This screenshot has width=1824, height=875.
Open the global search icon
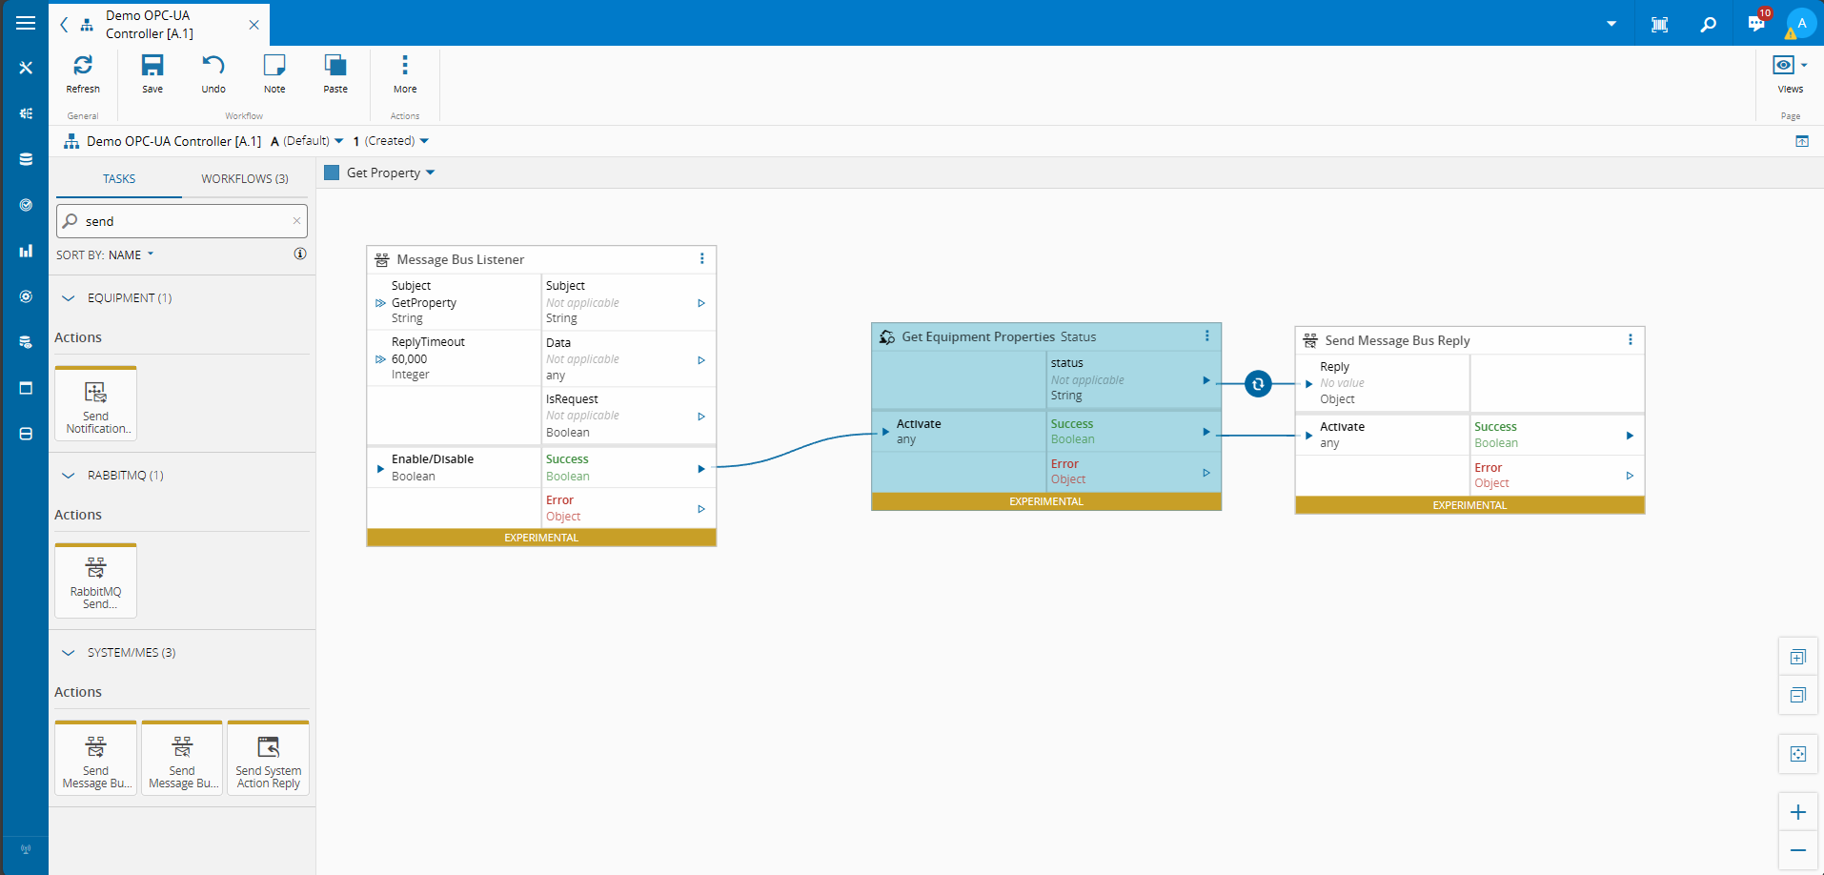click(x=1708, y=25)
